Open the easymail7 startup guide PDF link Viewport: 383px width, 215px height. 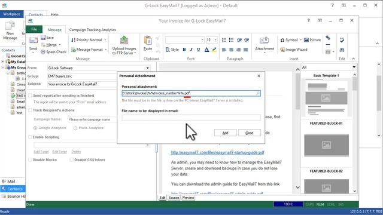(217, 153)
